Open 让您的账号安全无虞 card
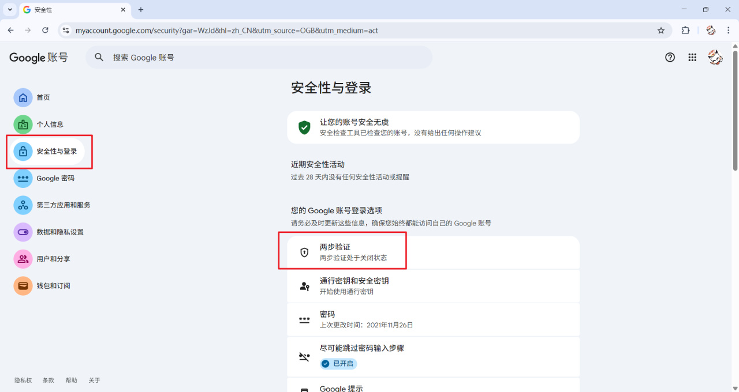Viewport: 739px width, 392px height. [433, 127]
